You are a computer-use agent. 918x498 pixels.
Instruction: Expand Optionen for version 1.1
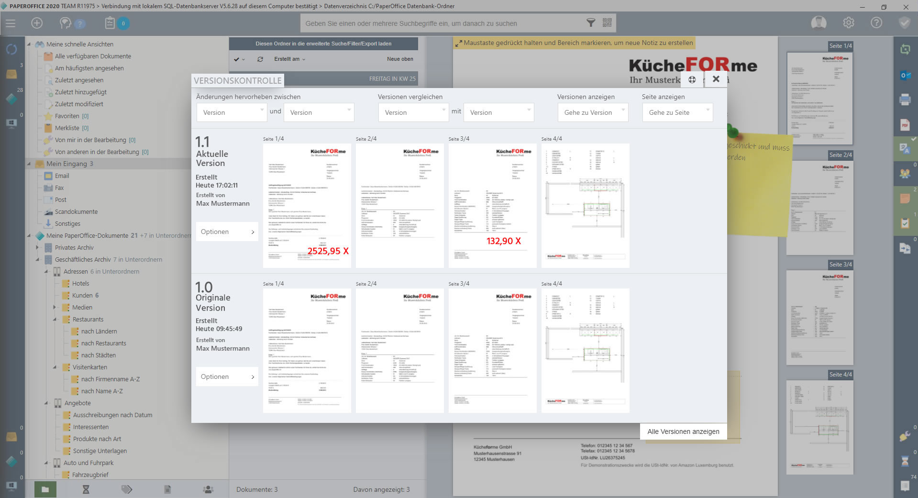(x=227, y=232)
